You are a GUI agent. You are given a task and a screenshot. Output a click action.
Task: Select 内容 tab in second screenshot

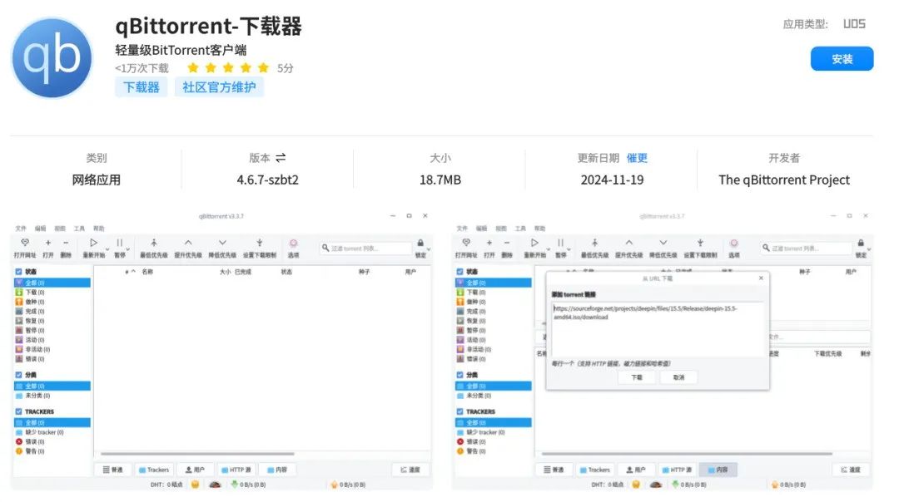point(718,470)
